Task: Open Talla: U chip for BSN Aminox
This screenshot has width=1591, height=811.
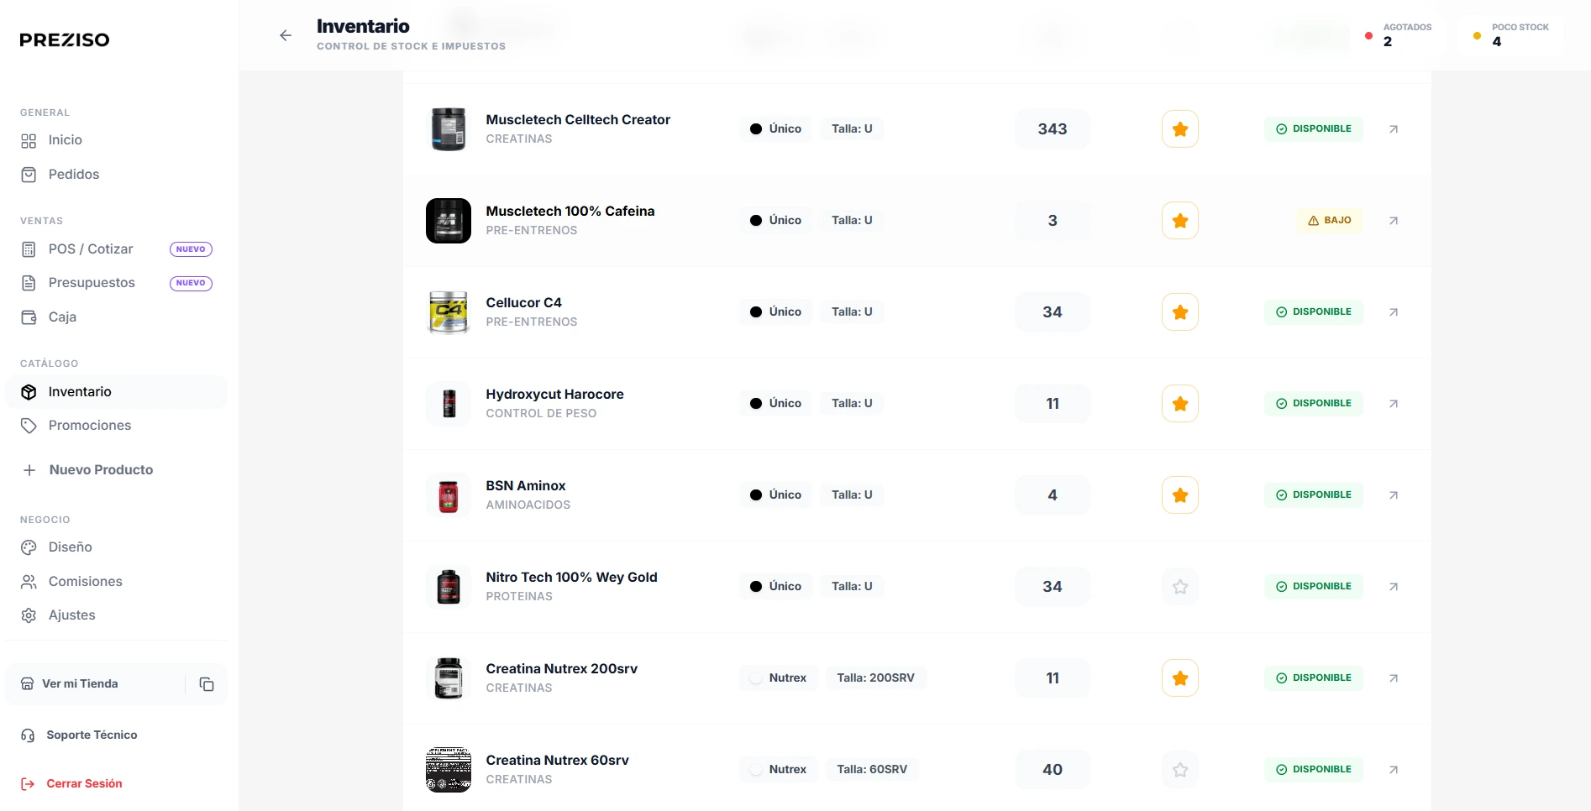Action: click(852, 495)
